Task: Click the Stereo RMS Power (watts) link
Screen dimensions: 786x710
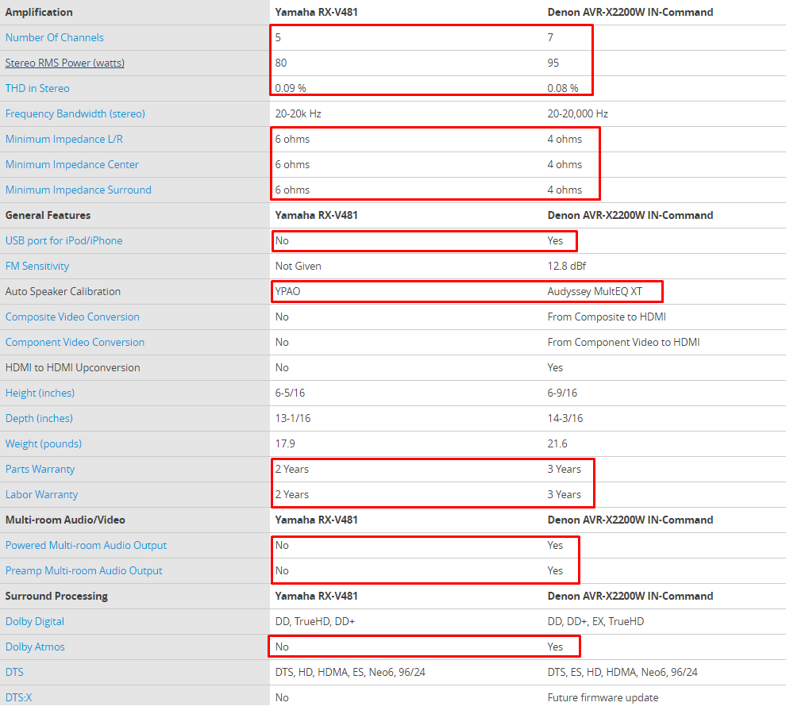Action: [64, 63]
